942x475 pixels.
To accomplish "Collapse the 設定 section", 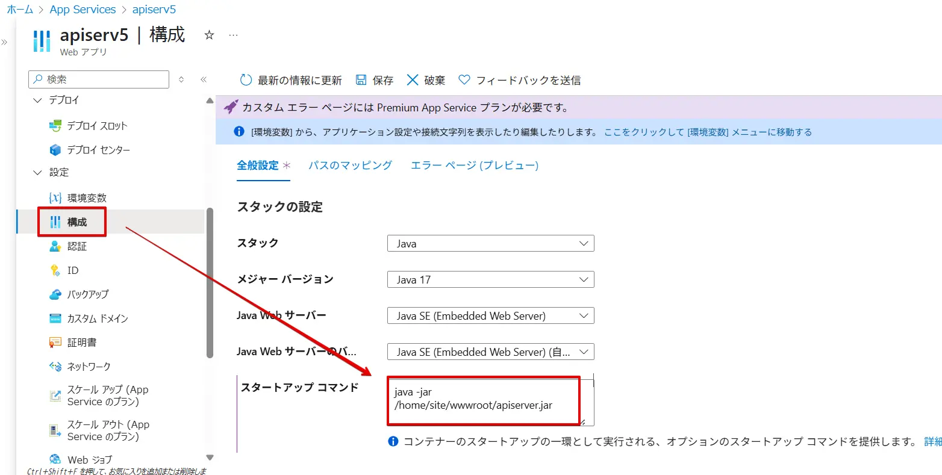I will point(37,172).
